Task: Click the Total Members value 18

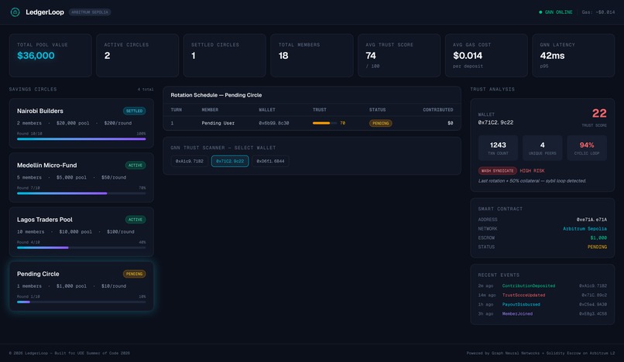Action: [283, 56]
